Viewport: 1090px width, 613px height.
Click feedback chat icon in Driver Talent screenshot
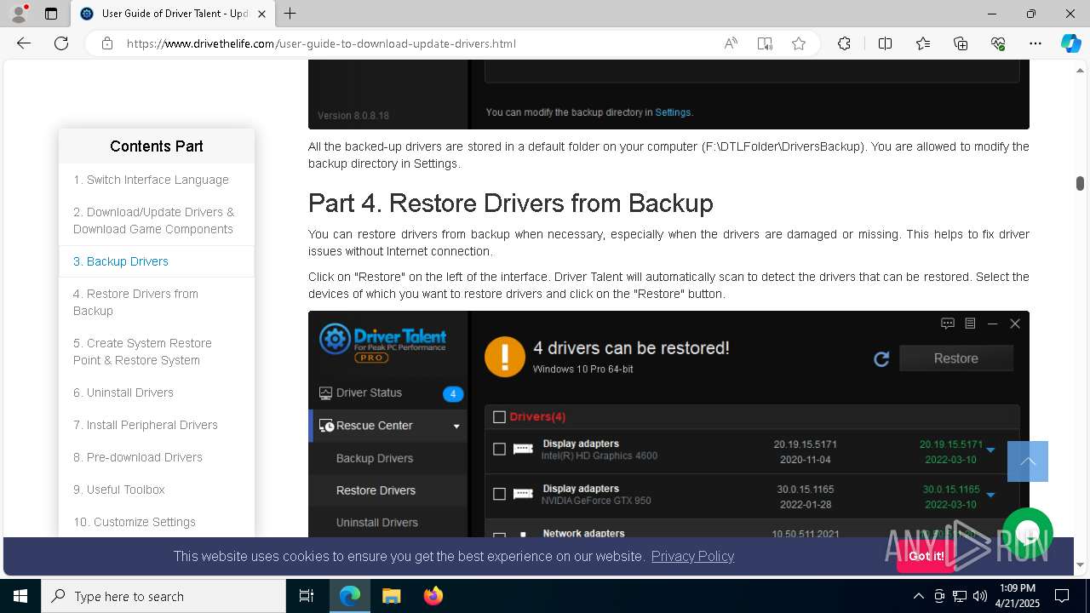pos(947,324)
